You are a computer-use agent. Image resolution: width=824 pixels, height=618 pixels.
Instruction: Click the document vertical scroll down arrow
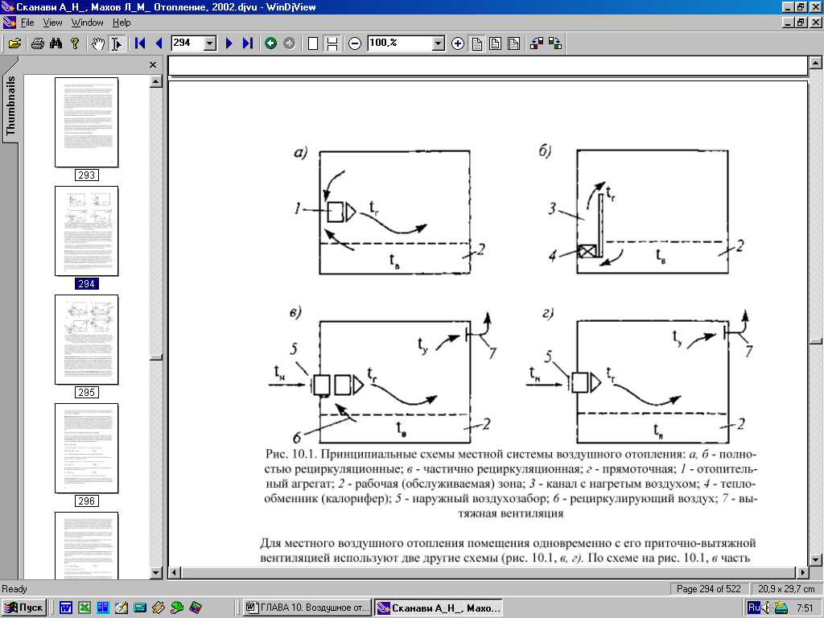click(x=816, y=559)
